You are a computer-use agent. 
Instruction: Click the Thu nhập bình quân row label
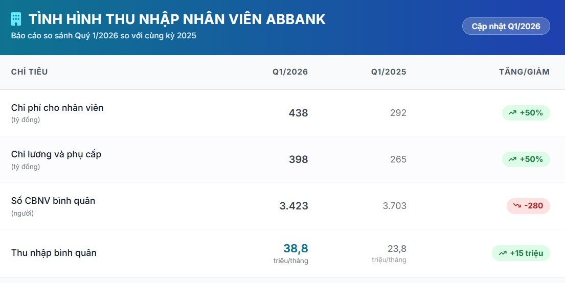tap(54, 253)
